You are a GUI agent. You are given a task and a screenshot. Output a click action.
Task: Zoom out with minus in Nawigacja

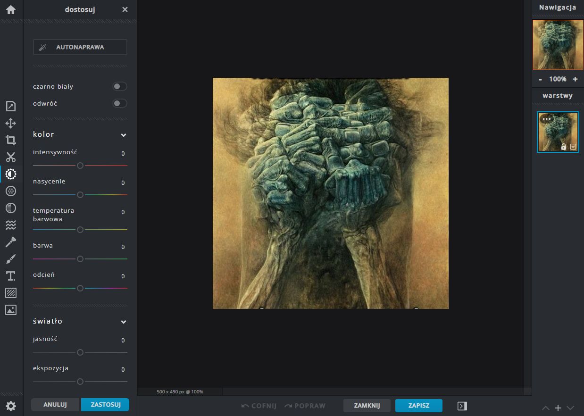tap(541, 79)
